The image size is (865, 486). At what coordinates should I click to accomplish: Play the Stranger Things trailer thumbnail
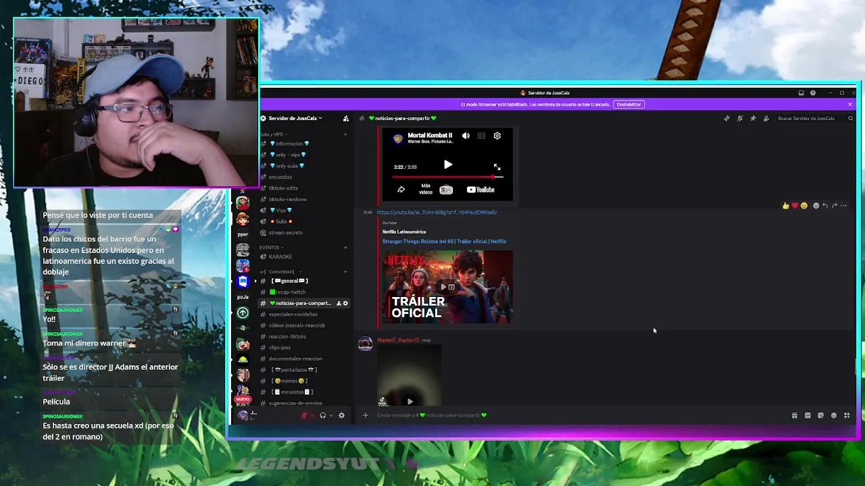[447, 287]
